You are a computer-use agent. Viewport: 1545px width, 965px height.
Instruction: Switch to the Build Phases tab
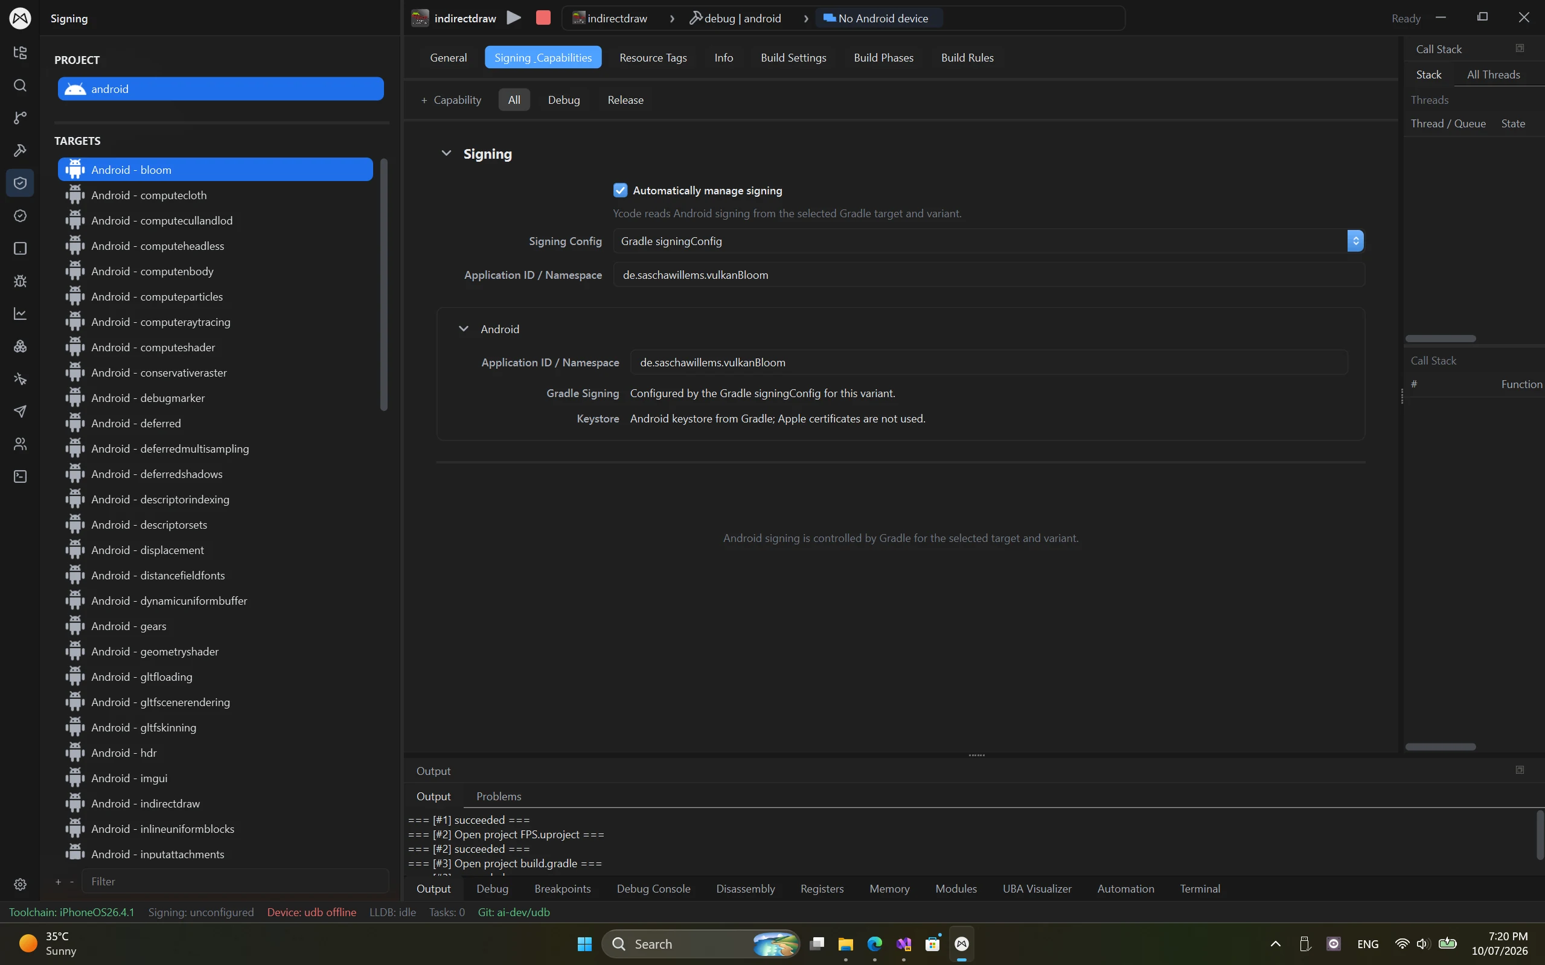click(883, 57)
